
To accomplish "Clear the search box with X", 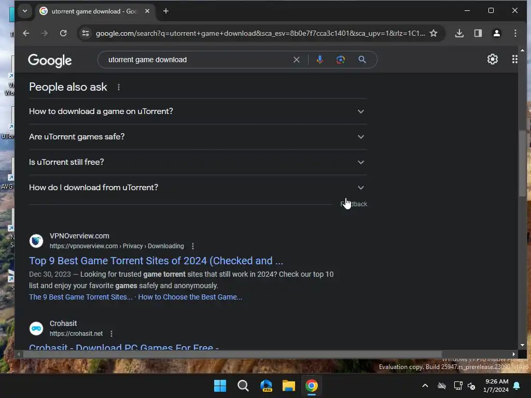I will (x=296, y=60).
